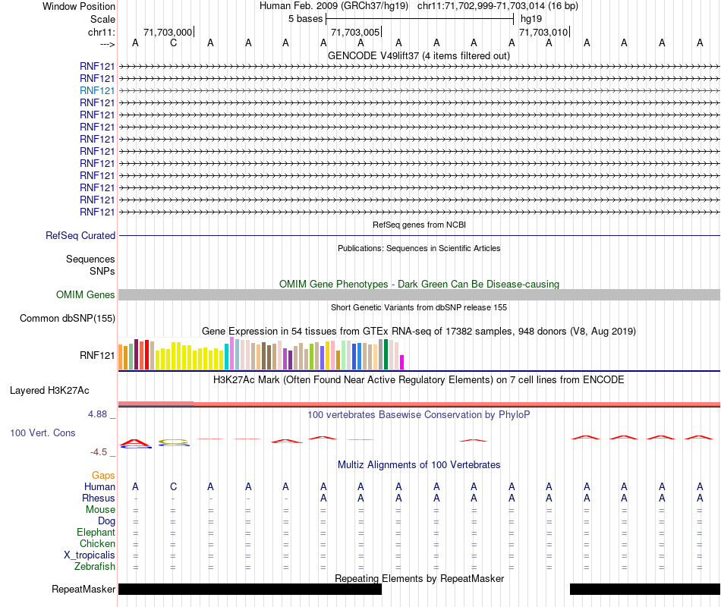Click the Chicken species label
The image size is (721, 607).
point(97,543)
